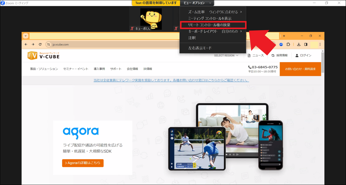The image size is (346, 185).
Task: Click the 'Test の画面を制御しています' banner
Action: click(x=156, y=3)
